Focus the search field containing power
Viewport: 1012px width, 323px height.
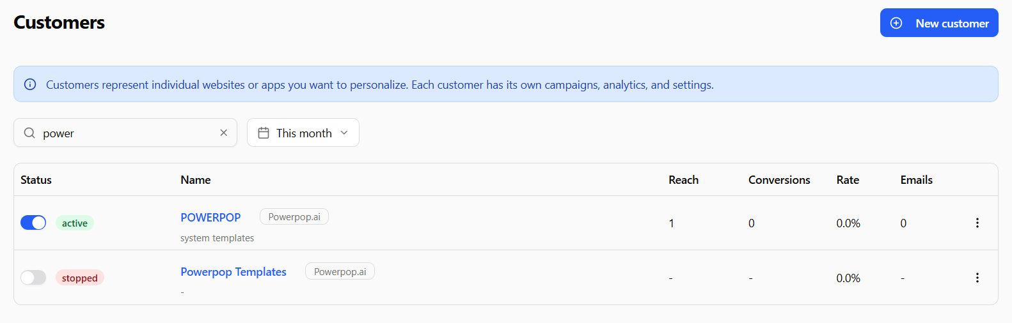tap(125, 133)
